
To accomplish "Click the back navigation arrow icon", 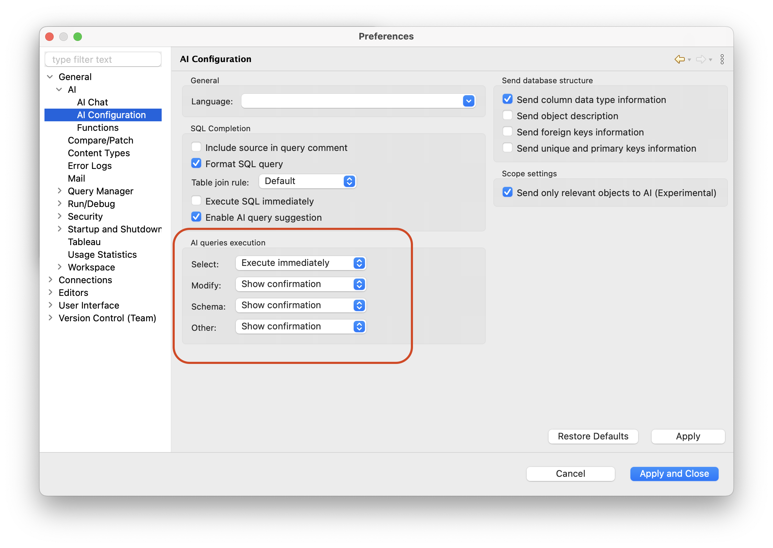I will tap(679, 59).
